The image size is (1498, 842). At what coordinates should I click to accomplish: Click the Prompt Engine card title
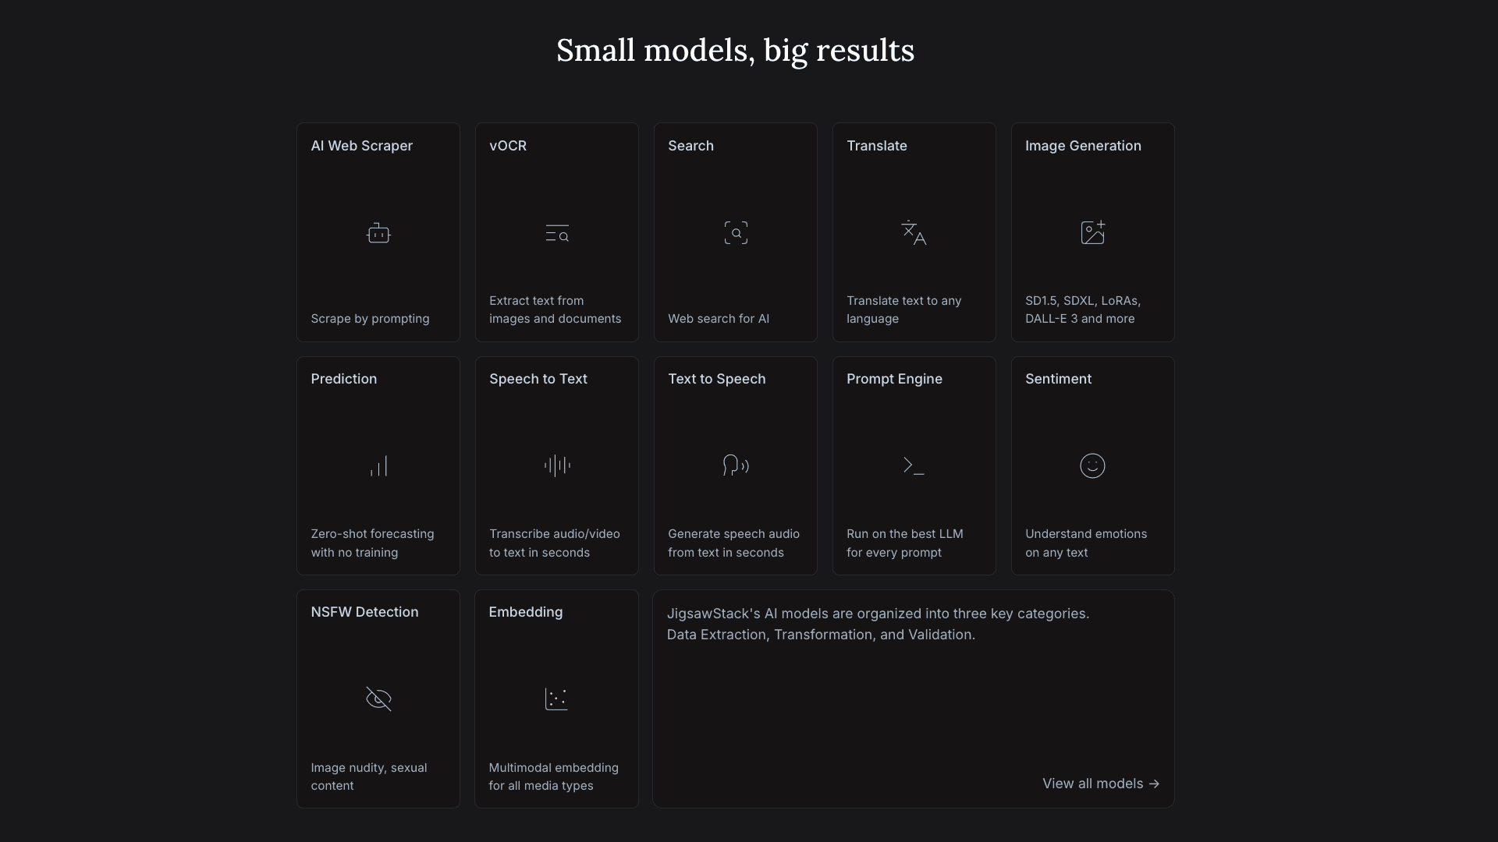894,379
